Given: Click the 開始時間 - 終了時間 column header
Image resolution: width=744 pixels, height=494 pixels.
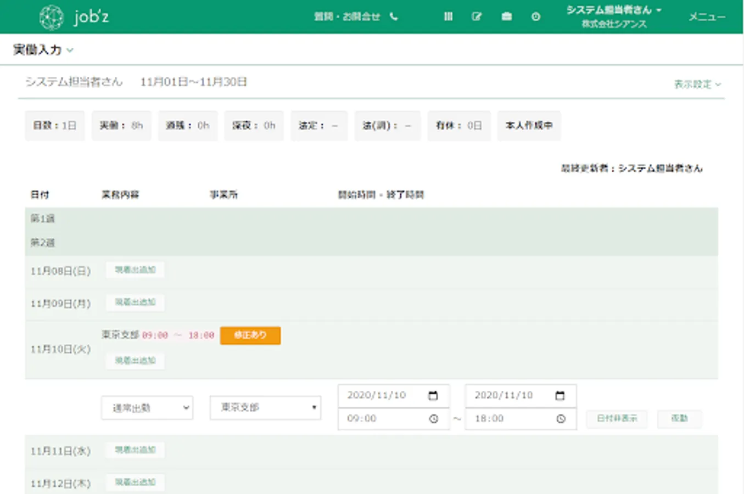Looking at the screenshot, I should point(381,195).
